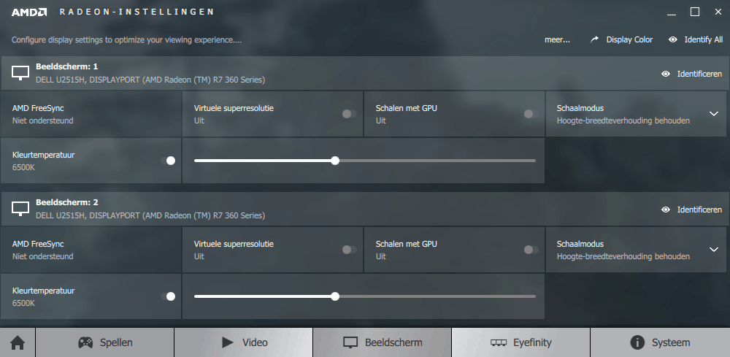
Task: Toggle Schalen met GPU for Beeldscherm 2
Action: pyautogui.click(x=531, y=250)
